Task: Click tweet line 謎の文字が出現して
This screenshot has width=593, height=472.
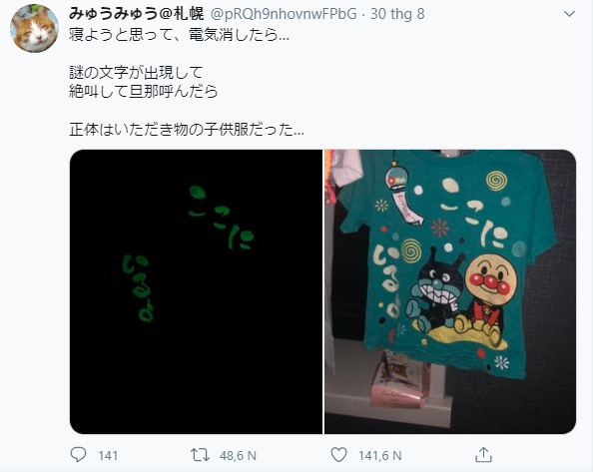Action: pyautogui.click(x=136, y=72)
